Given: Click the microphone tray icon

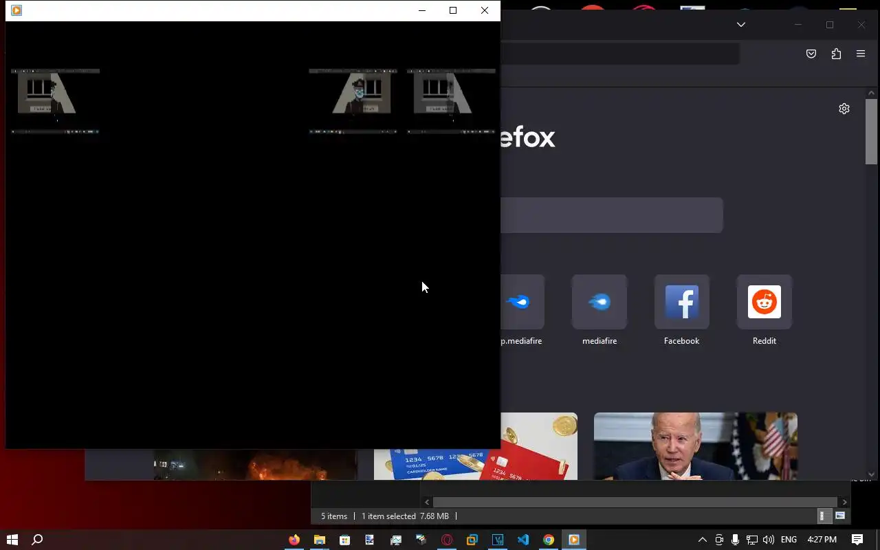Looking at the screenshot, I should point(736,540).
